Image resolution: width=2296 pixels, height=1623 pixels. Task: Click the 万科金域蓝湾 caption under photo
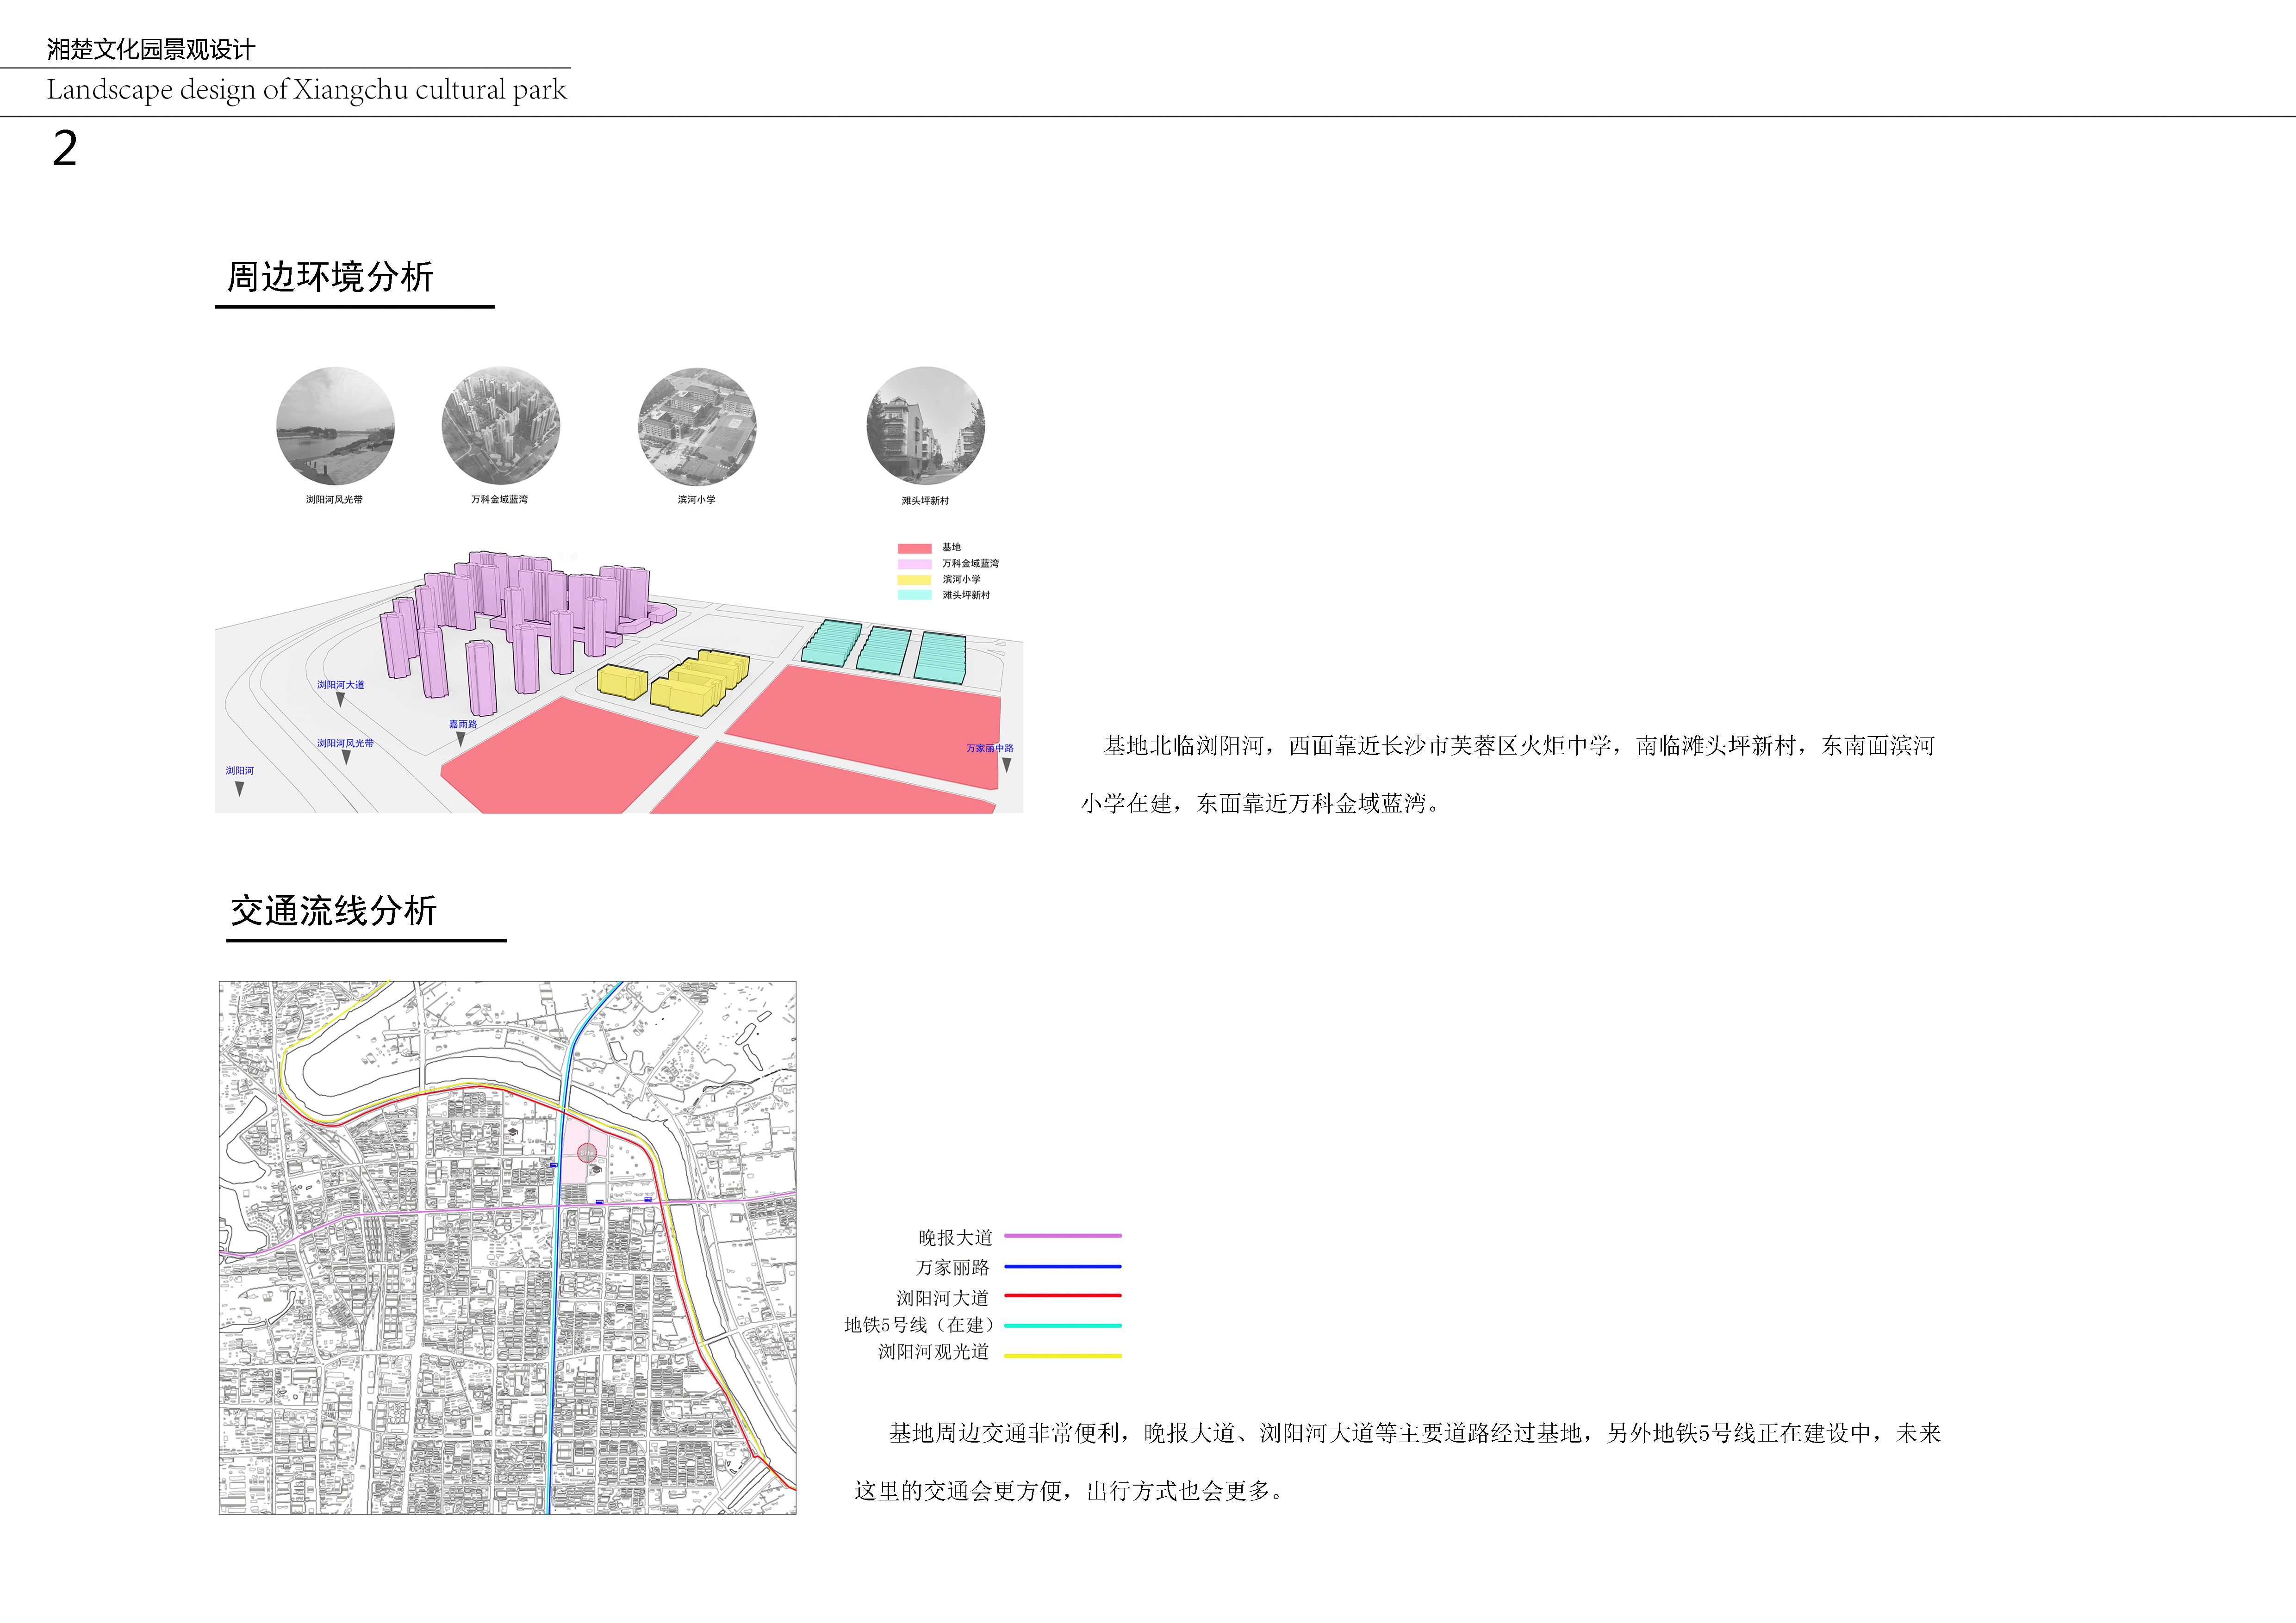click(x=500, y=500)
